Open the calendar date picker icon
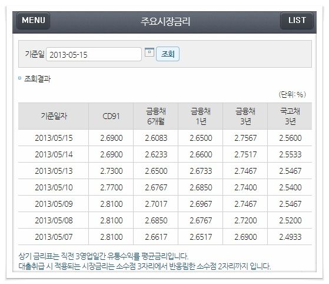This screenshot has width=329, height=284. point(149,52)
